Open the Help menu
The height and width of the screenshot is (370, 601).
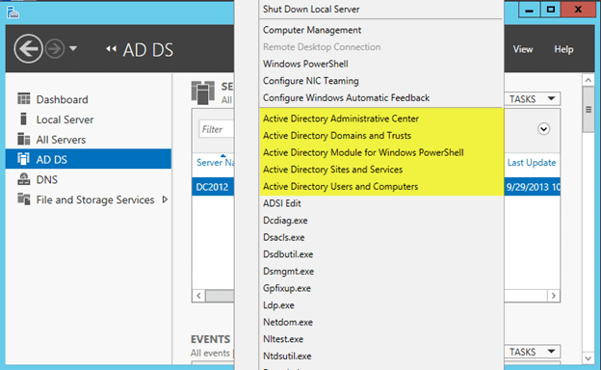[x=563, y=49]
